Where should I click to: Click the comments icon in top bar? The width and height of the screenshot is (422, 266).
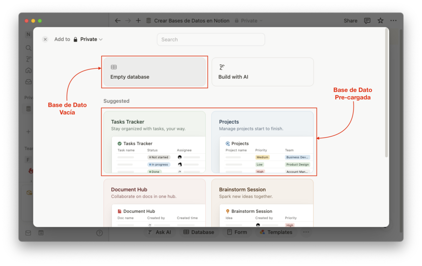[x=367, y=21]
